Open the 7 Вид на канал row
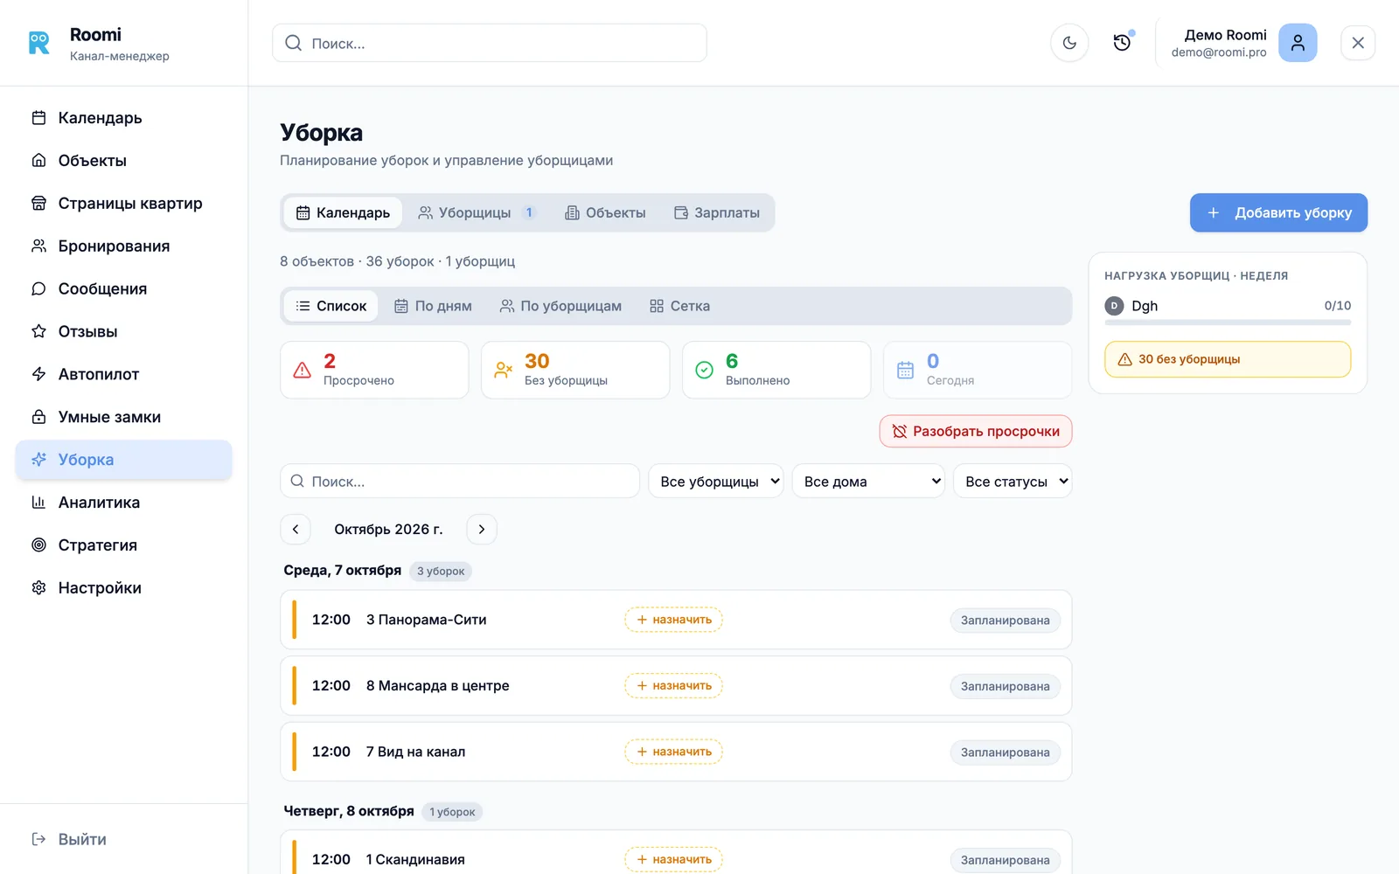 (676, 752)
